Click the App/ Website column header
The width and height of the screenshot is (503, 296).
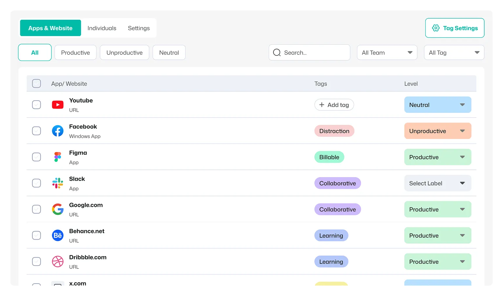(x=69, y=84)
